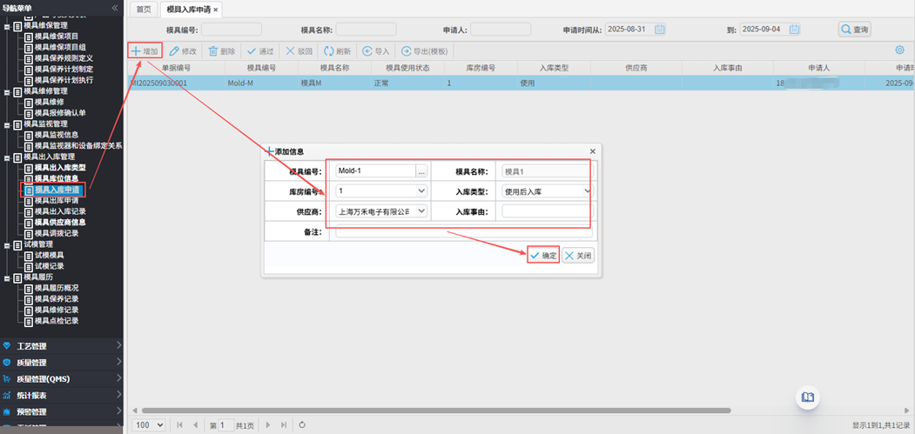This screenshot has width=915, height=434.
Task: Click the 刷新 (refresh) toolbar icon
Action: [x=329, y=51]
